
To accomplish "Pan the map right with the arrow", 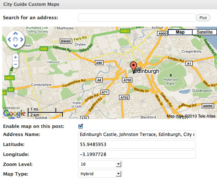I will (21, 40).
